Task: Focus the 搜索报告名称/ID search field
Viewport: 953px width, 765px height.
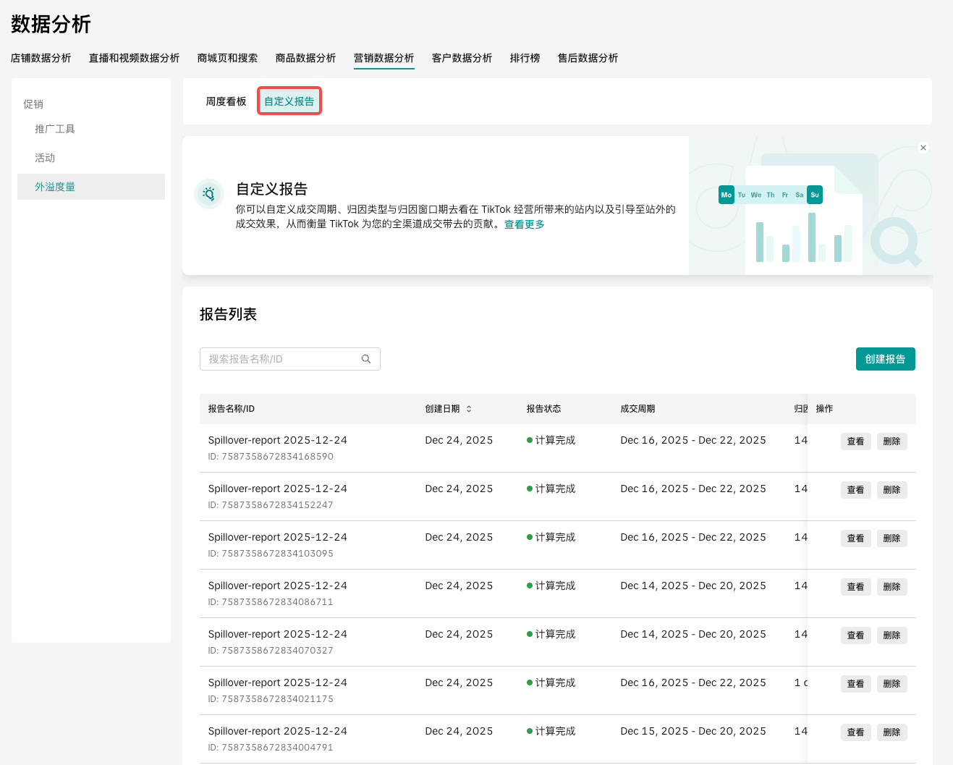Action: (x=282, y=359)
